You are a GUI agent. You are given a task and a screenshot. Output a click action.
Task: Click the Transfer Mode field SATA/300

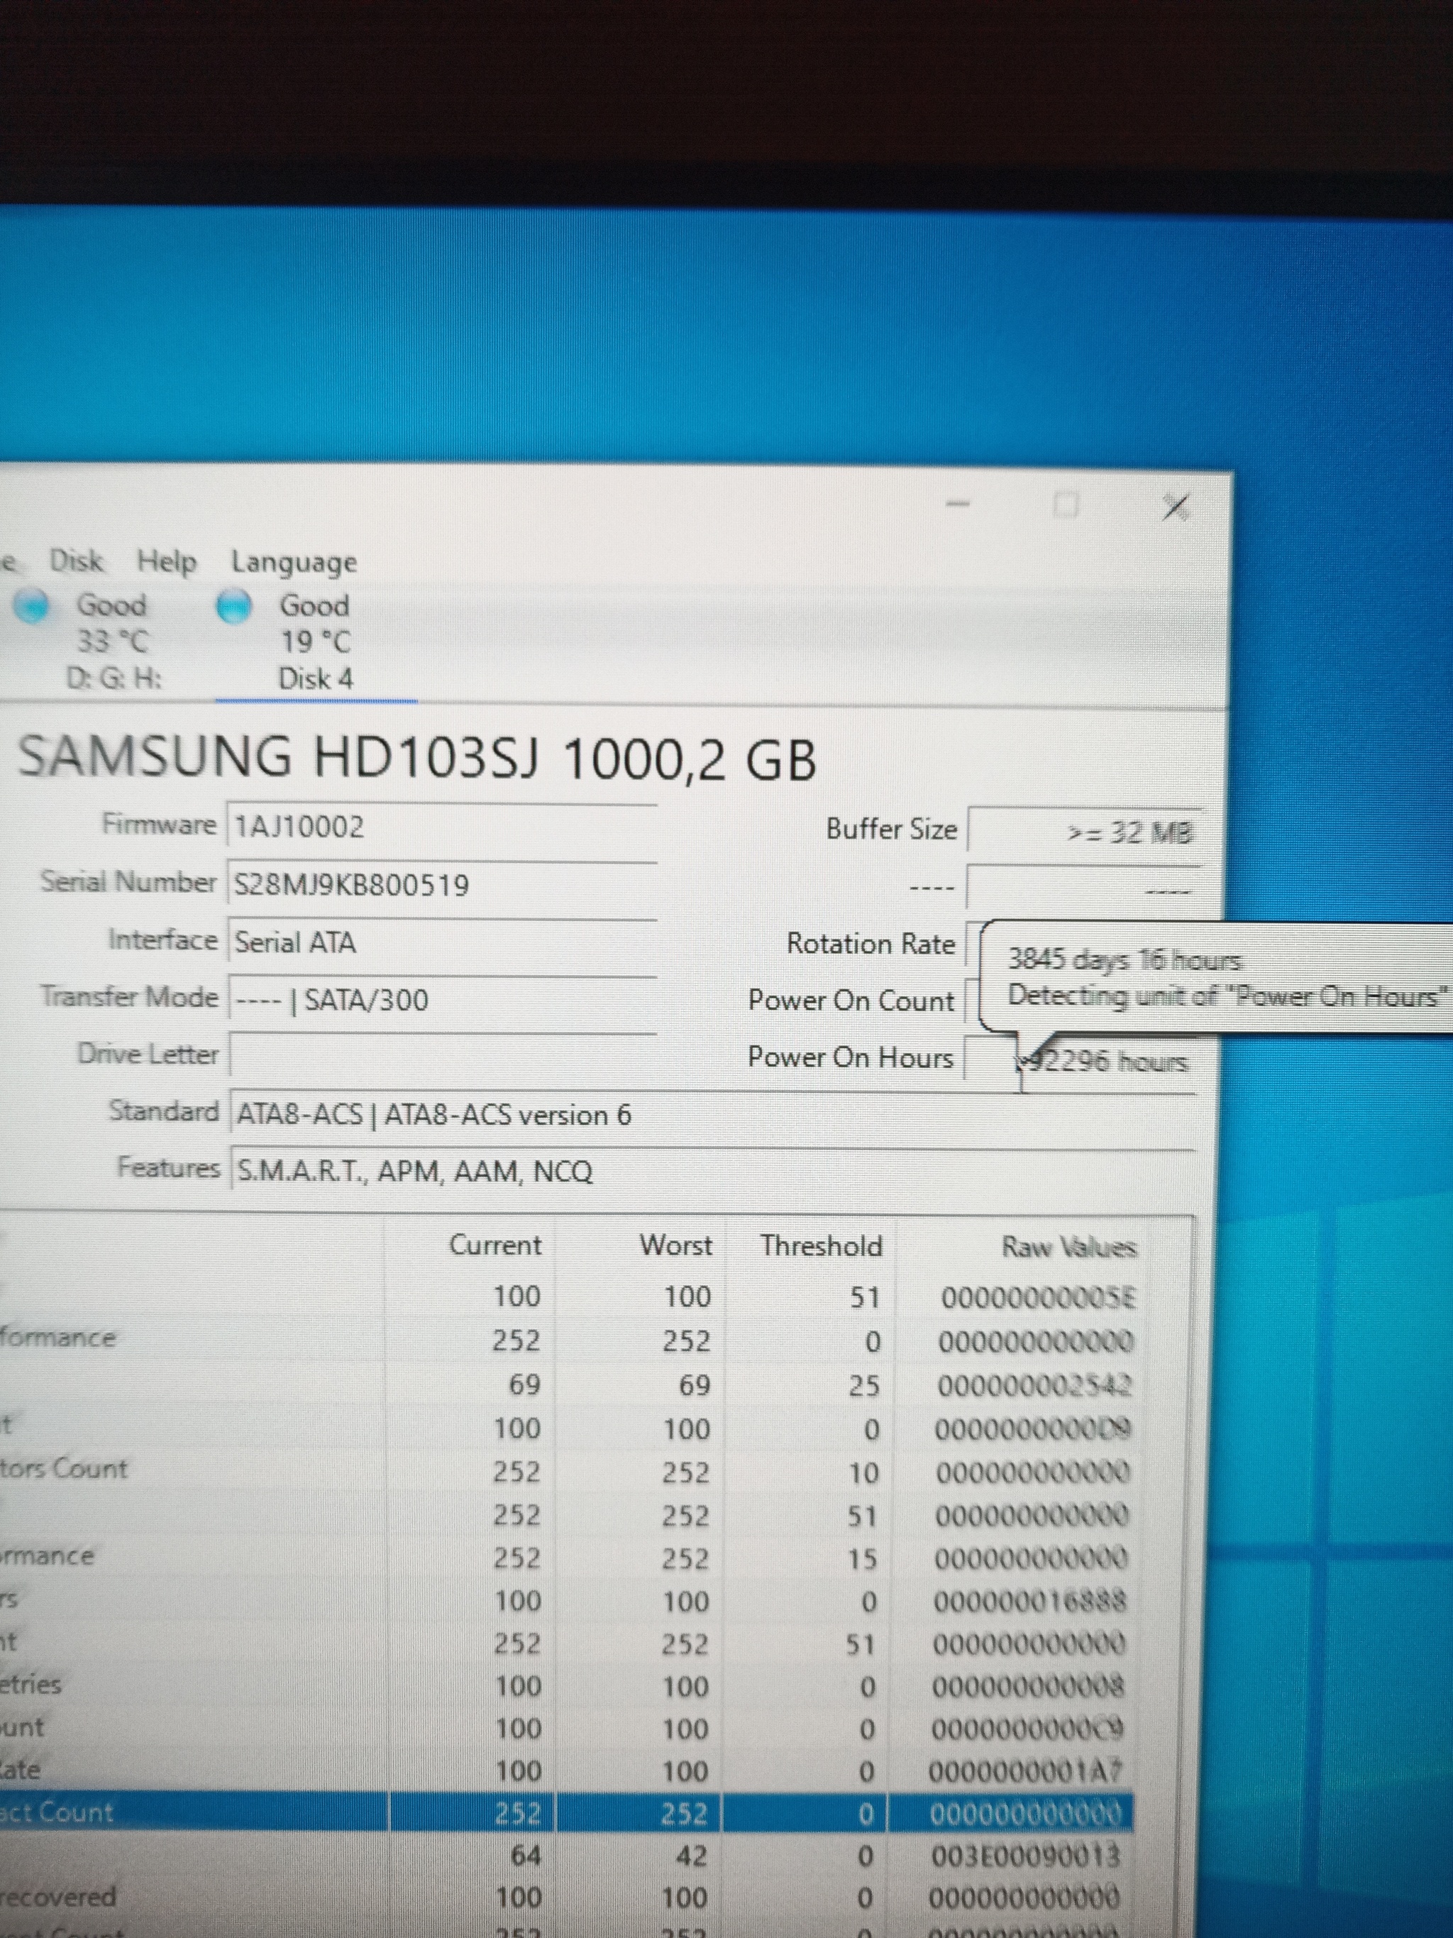[442, 1000]
